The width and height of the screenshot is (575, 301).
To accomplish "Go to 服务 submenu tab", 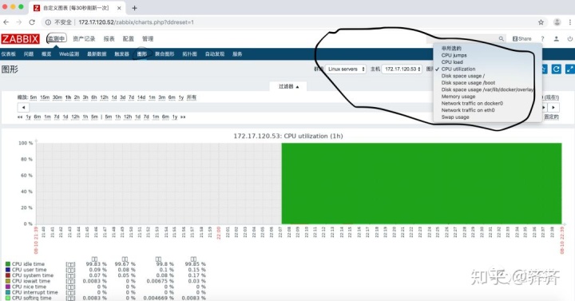I will click(237, 54).
